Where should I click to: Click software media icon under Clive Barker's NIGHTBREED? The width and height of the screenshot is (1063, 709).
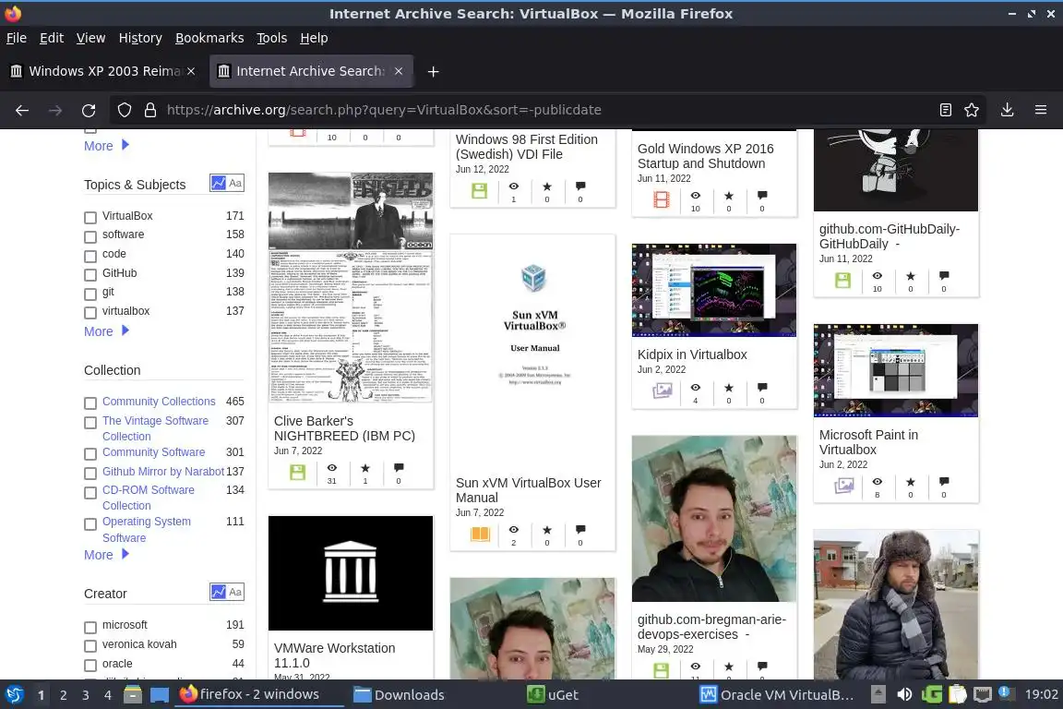(x=297, y=473)
